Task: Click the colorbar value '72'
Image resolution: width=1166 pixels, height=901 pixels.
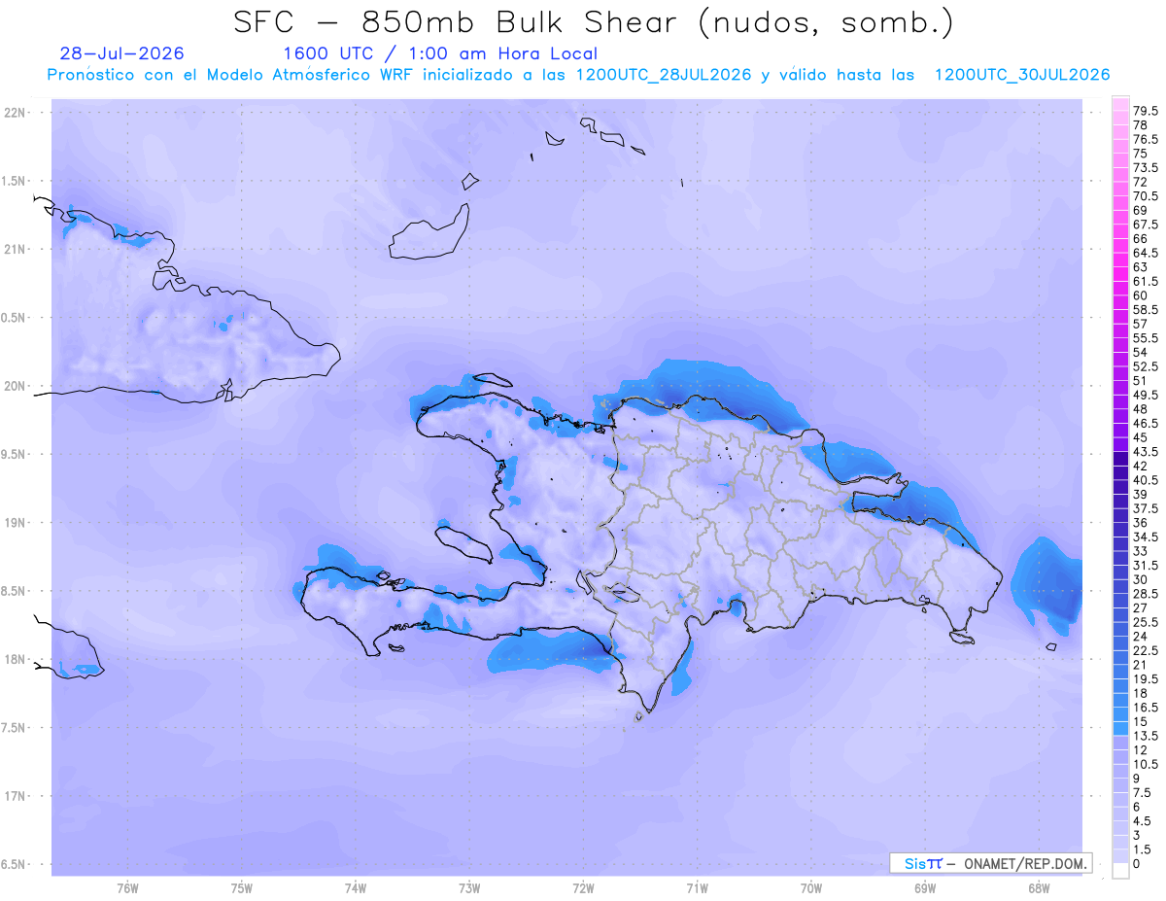Action: click(1141, 183)
